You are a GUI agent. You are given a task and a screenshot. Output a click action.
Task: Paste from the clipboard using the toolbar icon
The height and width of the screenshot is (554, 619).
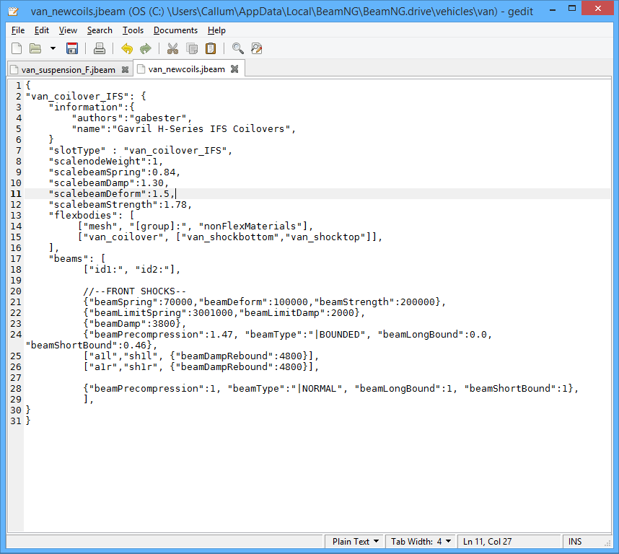211,48
